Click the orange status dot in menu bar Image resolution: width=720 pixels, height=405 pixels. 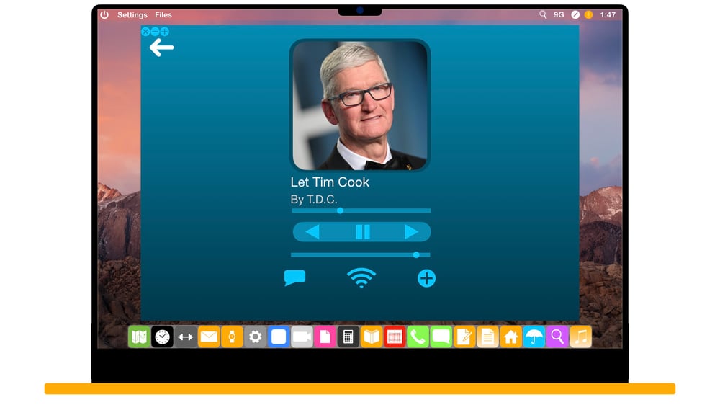(588, 14)
